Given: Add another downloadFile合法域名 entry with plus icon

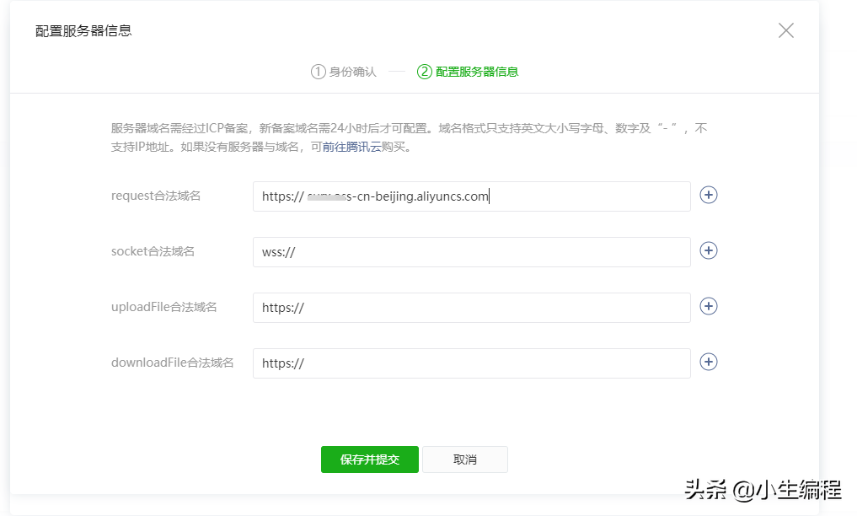Looking at the screenshot, I should pos(709,362).
